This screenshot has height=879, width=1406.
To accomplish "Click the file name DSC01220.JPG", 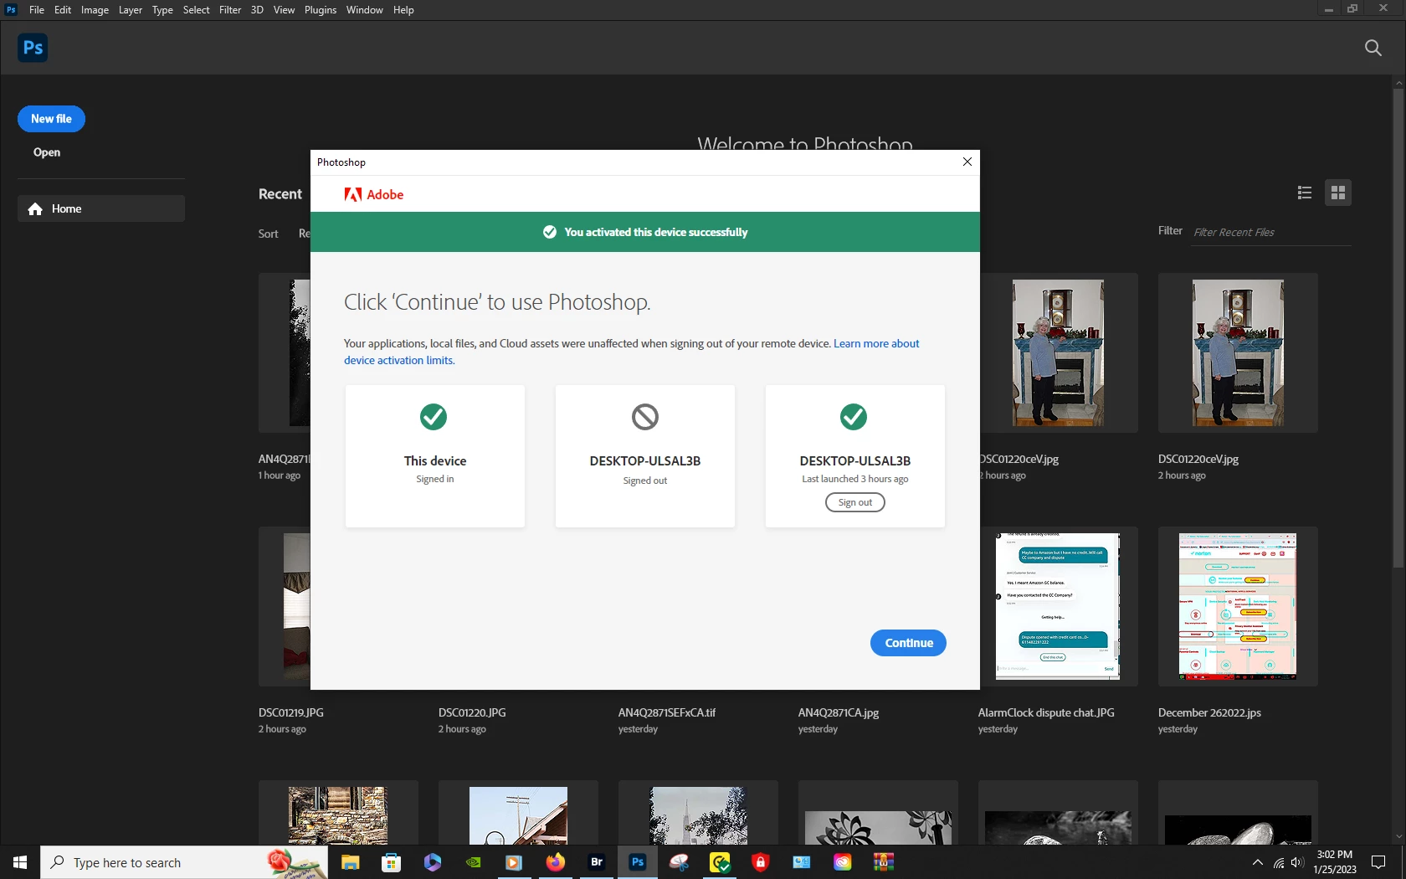I will [x=472, y=713].
